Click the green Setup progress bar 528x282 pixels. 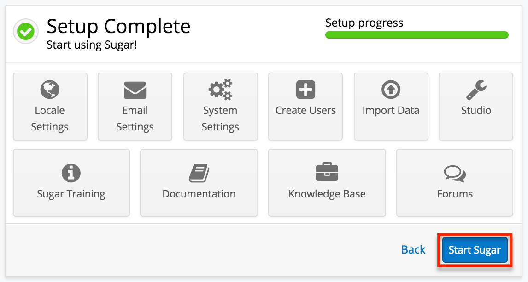(417, 35)
